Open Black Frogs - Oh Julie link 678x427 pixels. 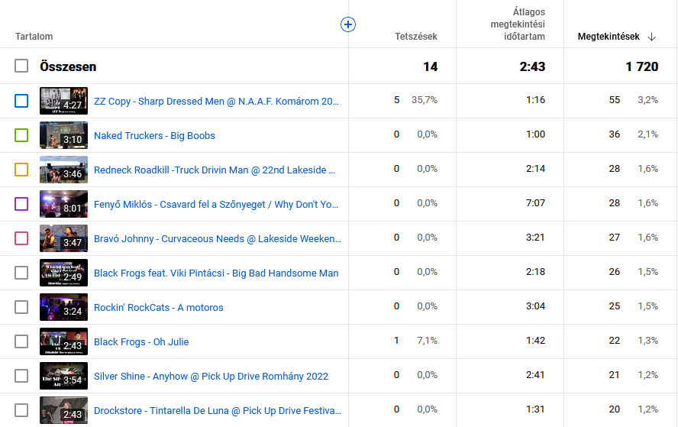[141, 341]
